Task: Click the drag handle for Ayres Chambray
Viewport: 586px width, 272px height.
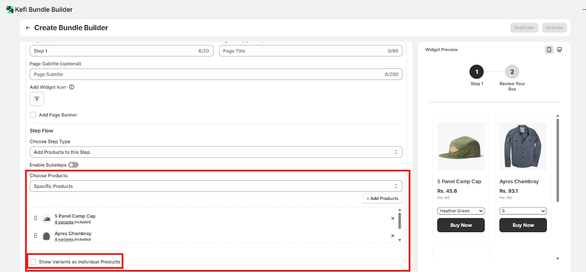Action: click(x=36, y=236)
